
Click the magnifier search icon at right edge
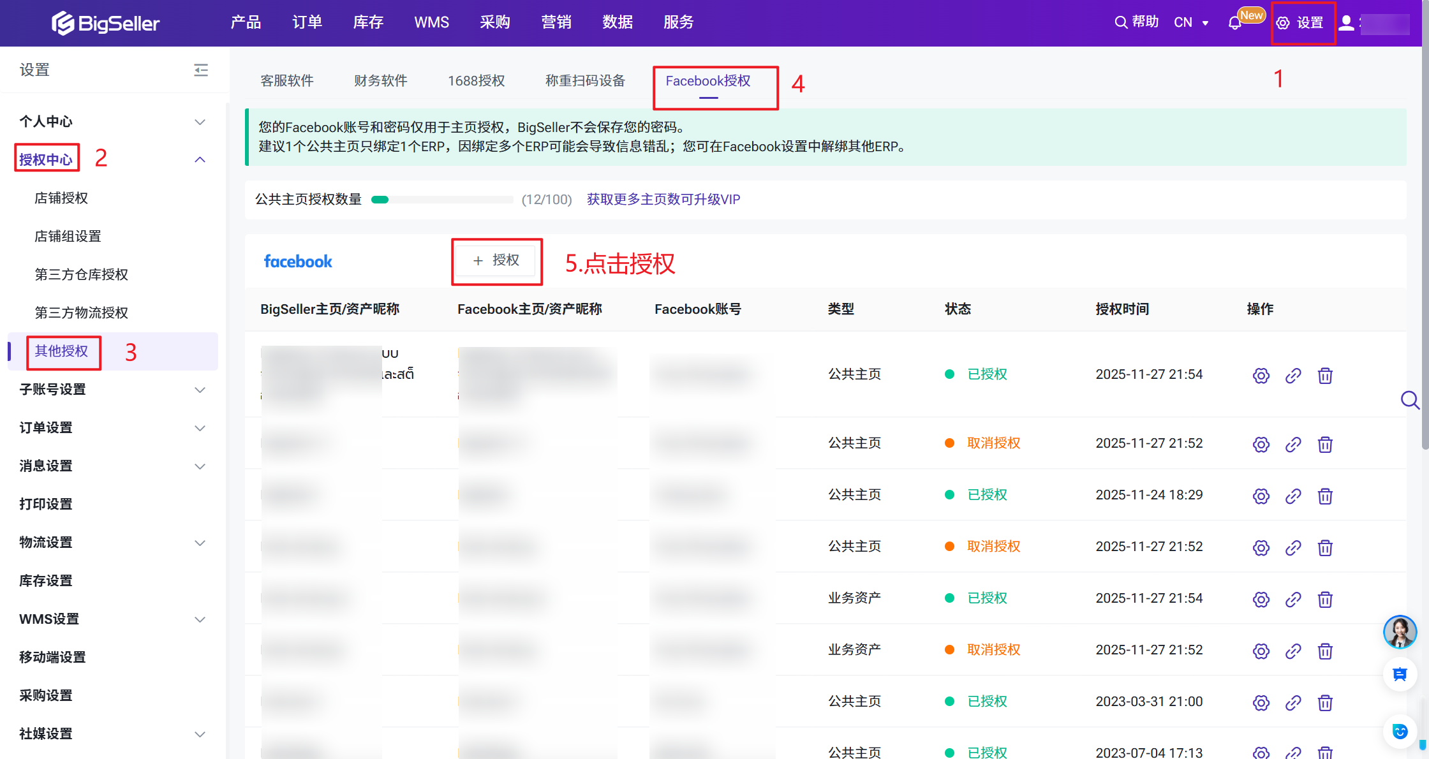(1410, 400)
